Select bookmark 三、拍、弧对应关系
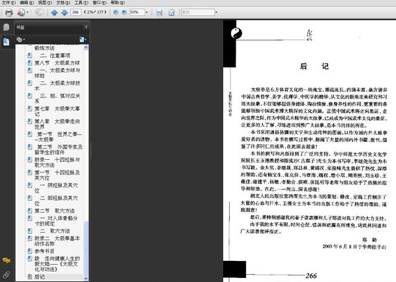The height and width of the screenshot is (282, 396). coord(57,98)
